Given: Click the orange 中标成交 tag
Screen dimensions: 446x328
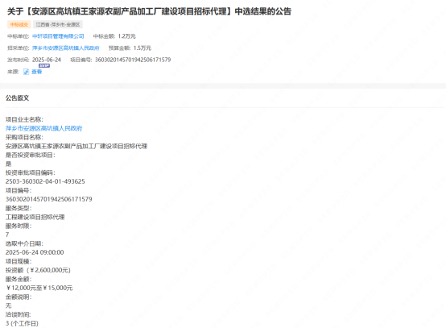Looking at the screenshot, I should coord(19,24).
